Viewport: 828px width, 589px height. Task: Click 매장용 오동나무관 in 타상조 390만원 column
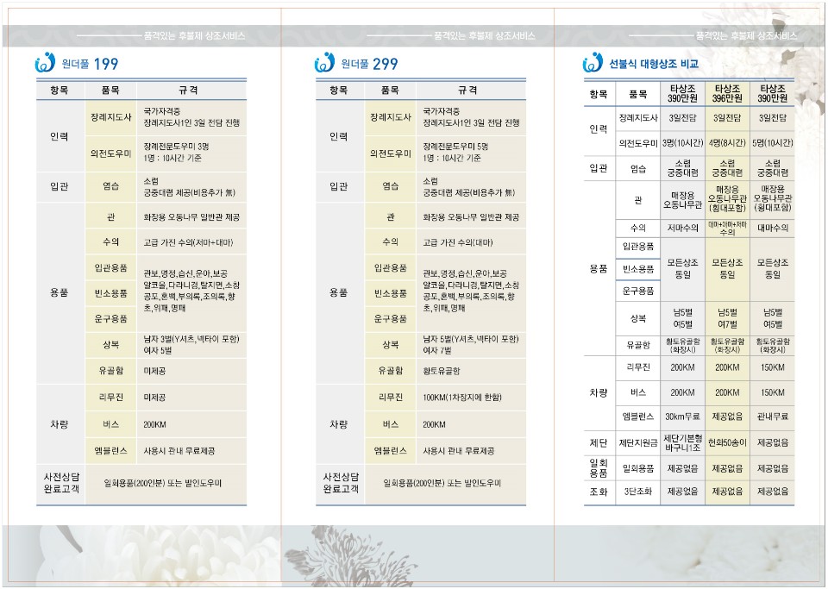pos(682,200)
